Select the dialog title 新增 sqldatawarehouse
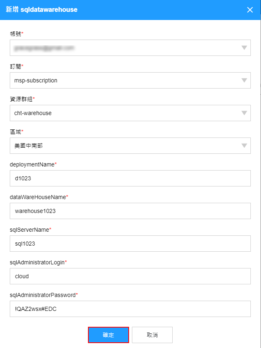261x348 pixels. coord(42,9)
